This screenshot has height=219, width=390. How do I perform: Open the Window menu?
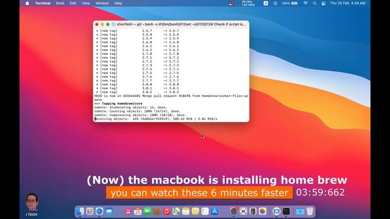point(102,3)
